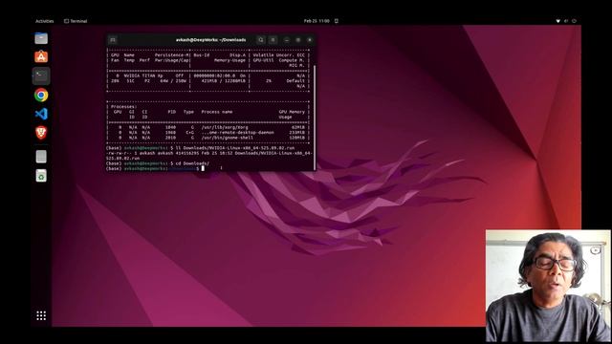Click the 'Process name' column header
The image size is (612, 344).
point(217,112)
